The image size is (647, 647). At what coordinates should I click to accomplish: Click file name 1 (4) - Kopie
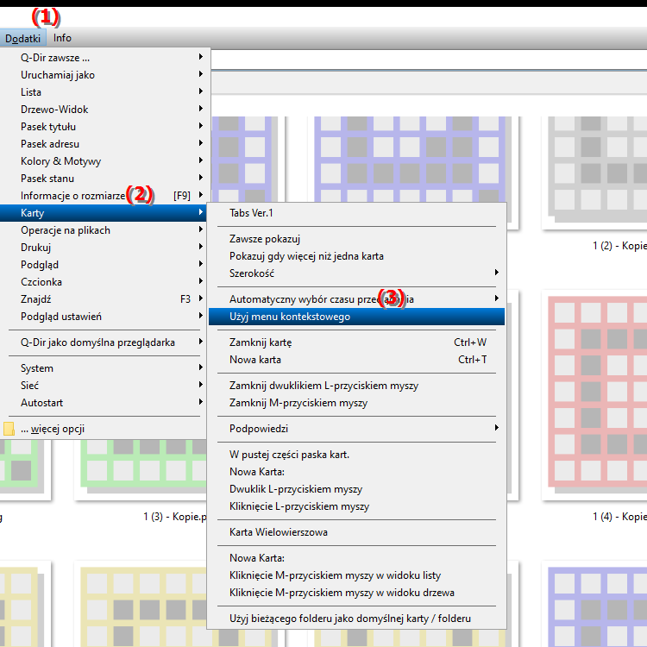(x=619, y=517)
